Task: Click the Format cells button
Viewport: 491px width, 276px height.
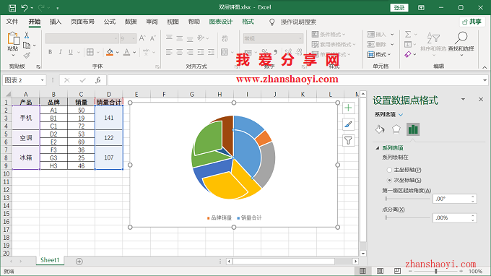Action: click(379, 54)
